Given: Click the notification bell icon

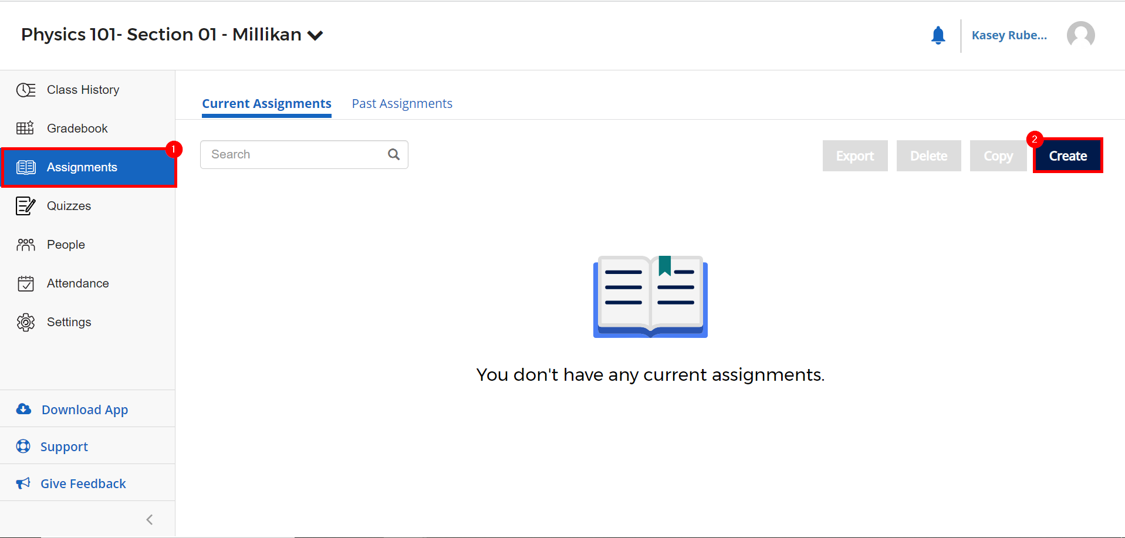Looking at the screenshot, I should 938,35.
